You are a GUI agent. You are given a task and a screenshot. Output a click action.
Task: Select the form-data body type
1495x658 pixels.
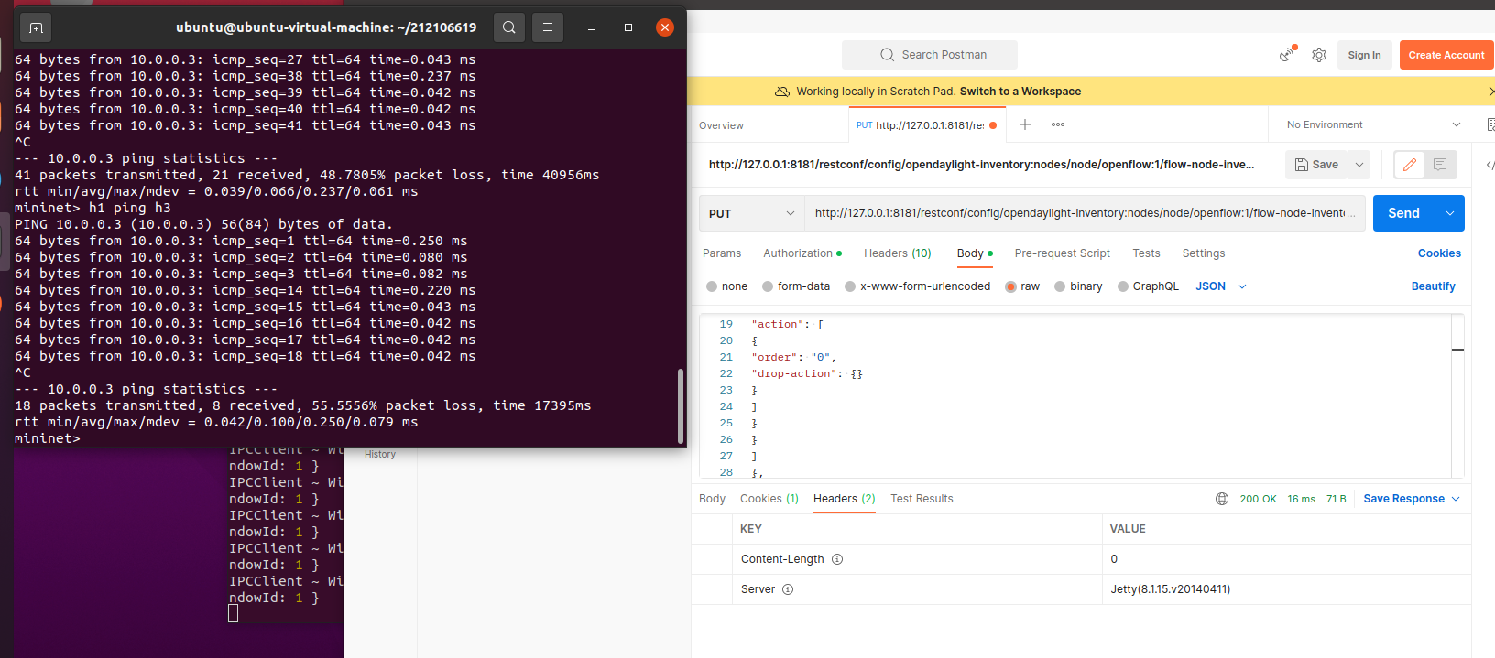768,286
